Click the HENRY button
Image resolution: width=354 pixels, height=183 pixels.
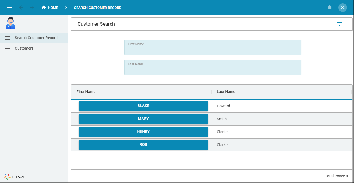coord(143,132)
